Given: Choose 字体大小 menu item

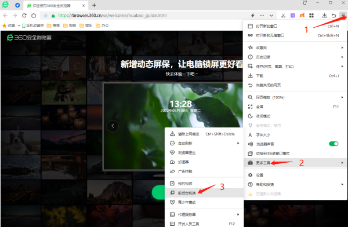Looking at the screenshot, I should pos(295,135).
